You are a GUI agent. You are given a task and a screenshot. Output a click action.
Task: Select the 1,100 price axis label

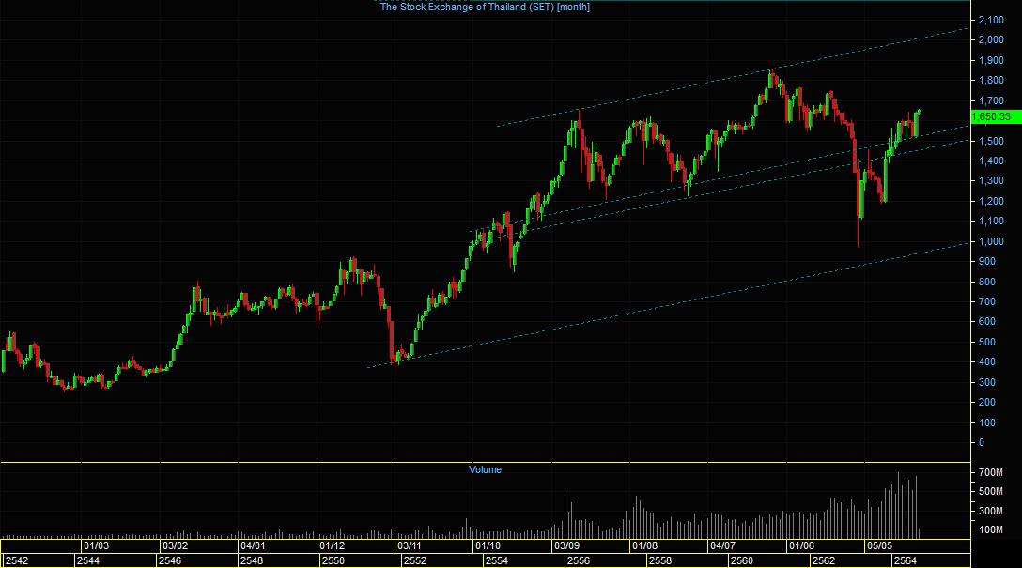[991, 222]
